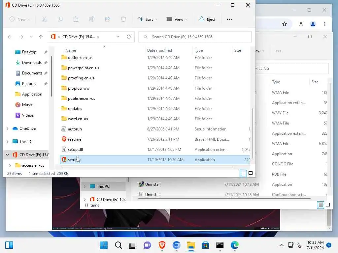Open taskbar Search
338x253 pixels.
coord(118,245)
